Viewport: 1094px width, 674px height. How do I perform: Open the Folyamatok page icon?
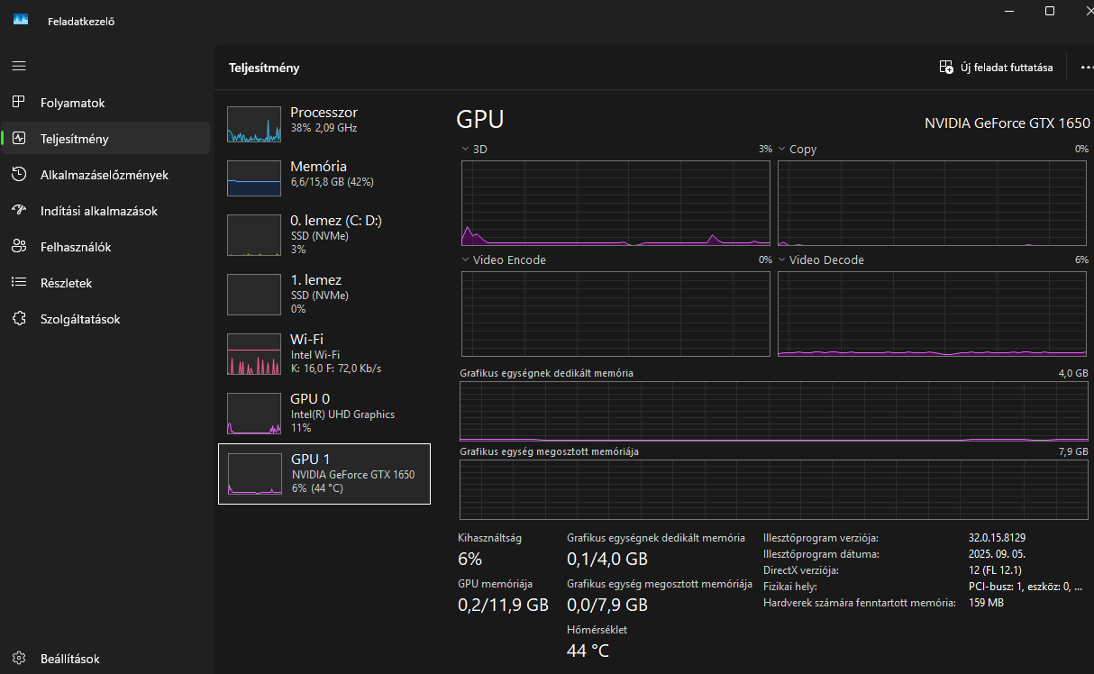(x=19, y=103)
